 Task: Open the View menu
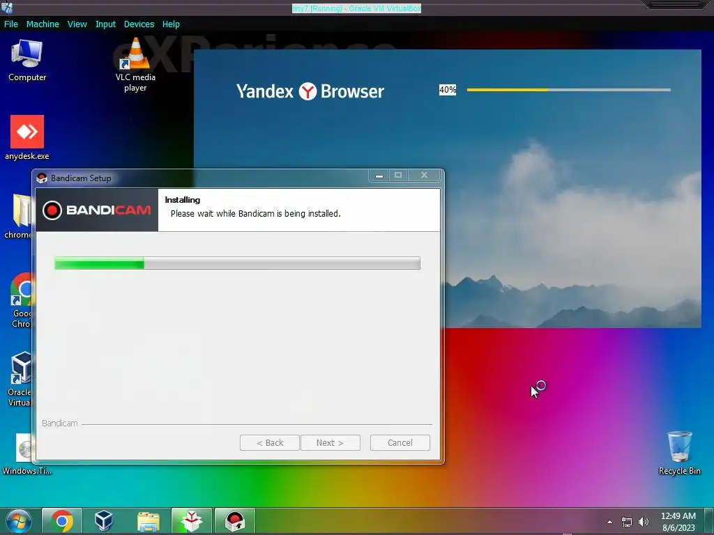click(x=77, y=24)
